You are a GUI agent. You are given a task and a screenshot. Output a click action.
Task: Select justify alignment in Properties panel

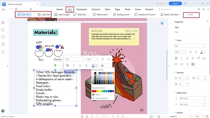point(193,64)
